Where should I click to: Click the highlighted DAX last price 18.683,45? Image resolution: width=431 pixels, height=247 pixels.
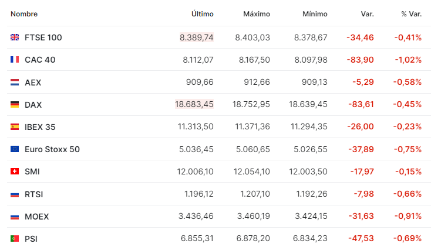pos(194,104)
